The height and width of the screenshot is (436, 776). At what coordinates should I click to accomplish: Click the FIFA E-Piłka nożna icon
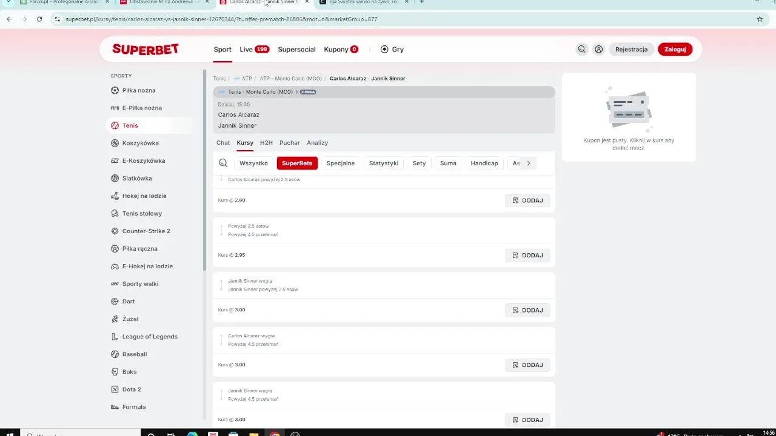coord(115,108)
